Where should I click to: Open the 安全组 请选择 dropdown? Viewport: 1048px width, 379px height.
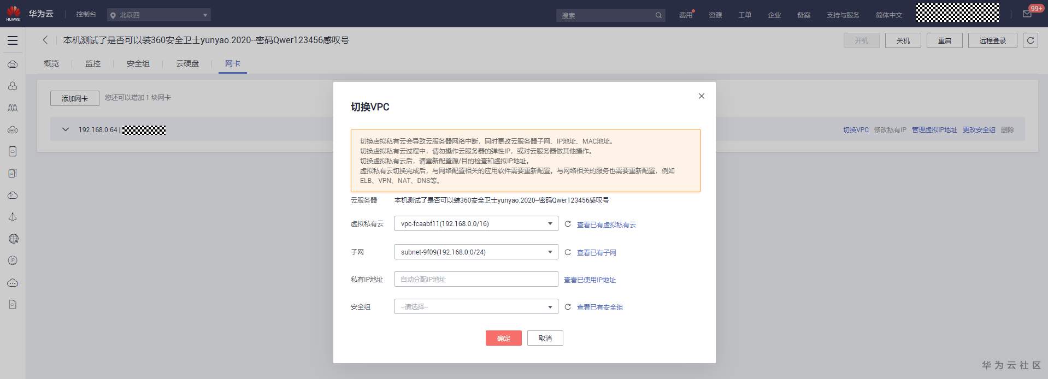pyautogui.click(x=476, y=306)
